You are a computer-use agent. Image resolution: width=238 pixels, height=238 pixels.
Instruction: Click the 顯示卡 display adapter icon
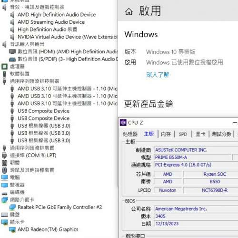(4, 222)
